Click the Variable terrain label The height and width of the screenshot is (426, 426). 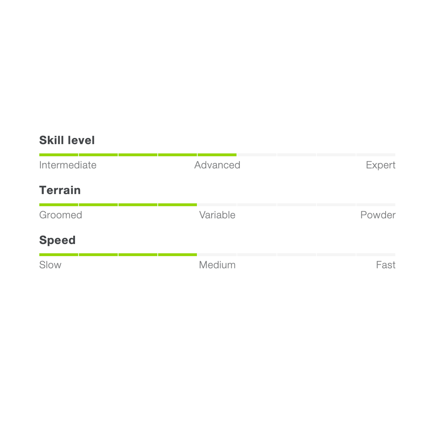(x=217, y=215)
